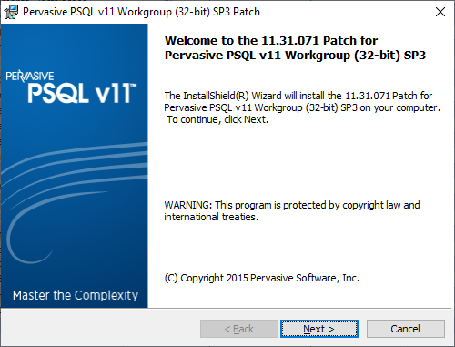Click the Pervasive PSQL v11 Workgroup (32-bit) SP3 heading line

point(295,56)
